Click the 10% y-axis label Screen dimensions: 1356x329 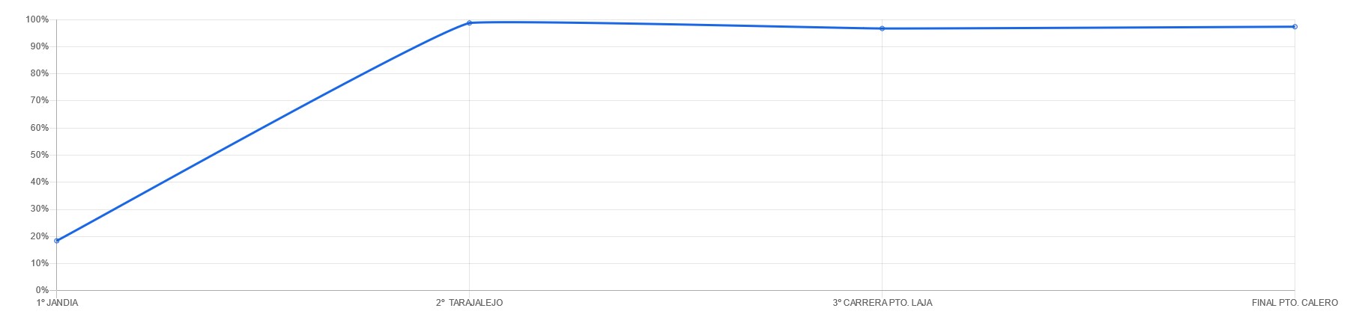[40, 263]
